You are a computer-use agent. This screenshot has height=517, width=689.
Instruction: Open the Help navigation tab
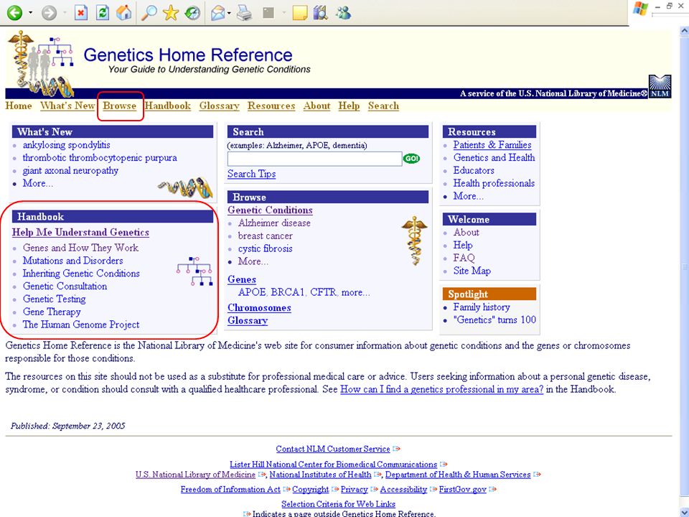click(349, 106)
